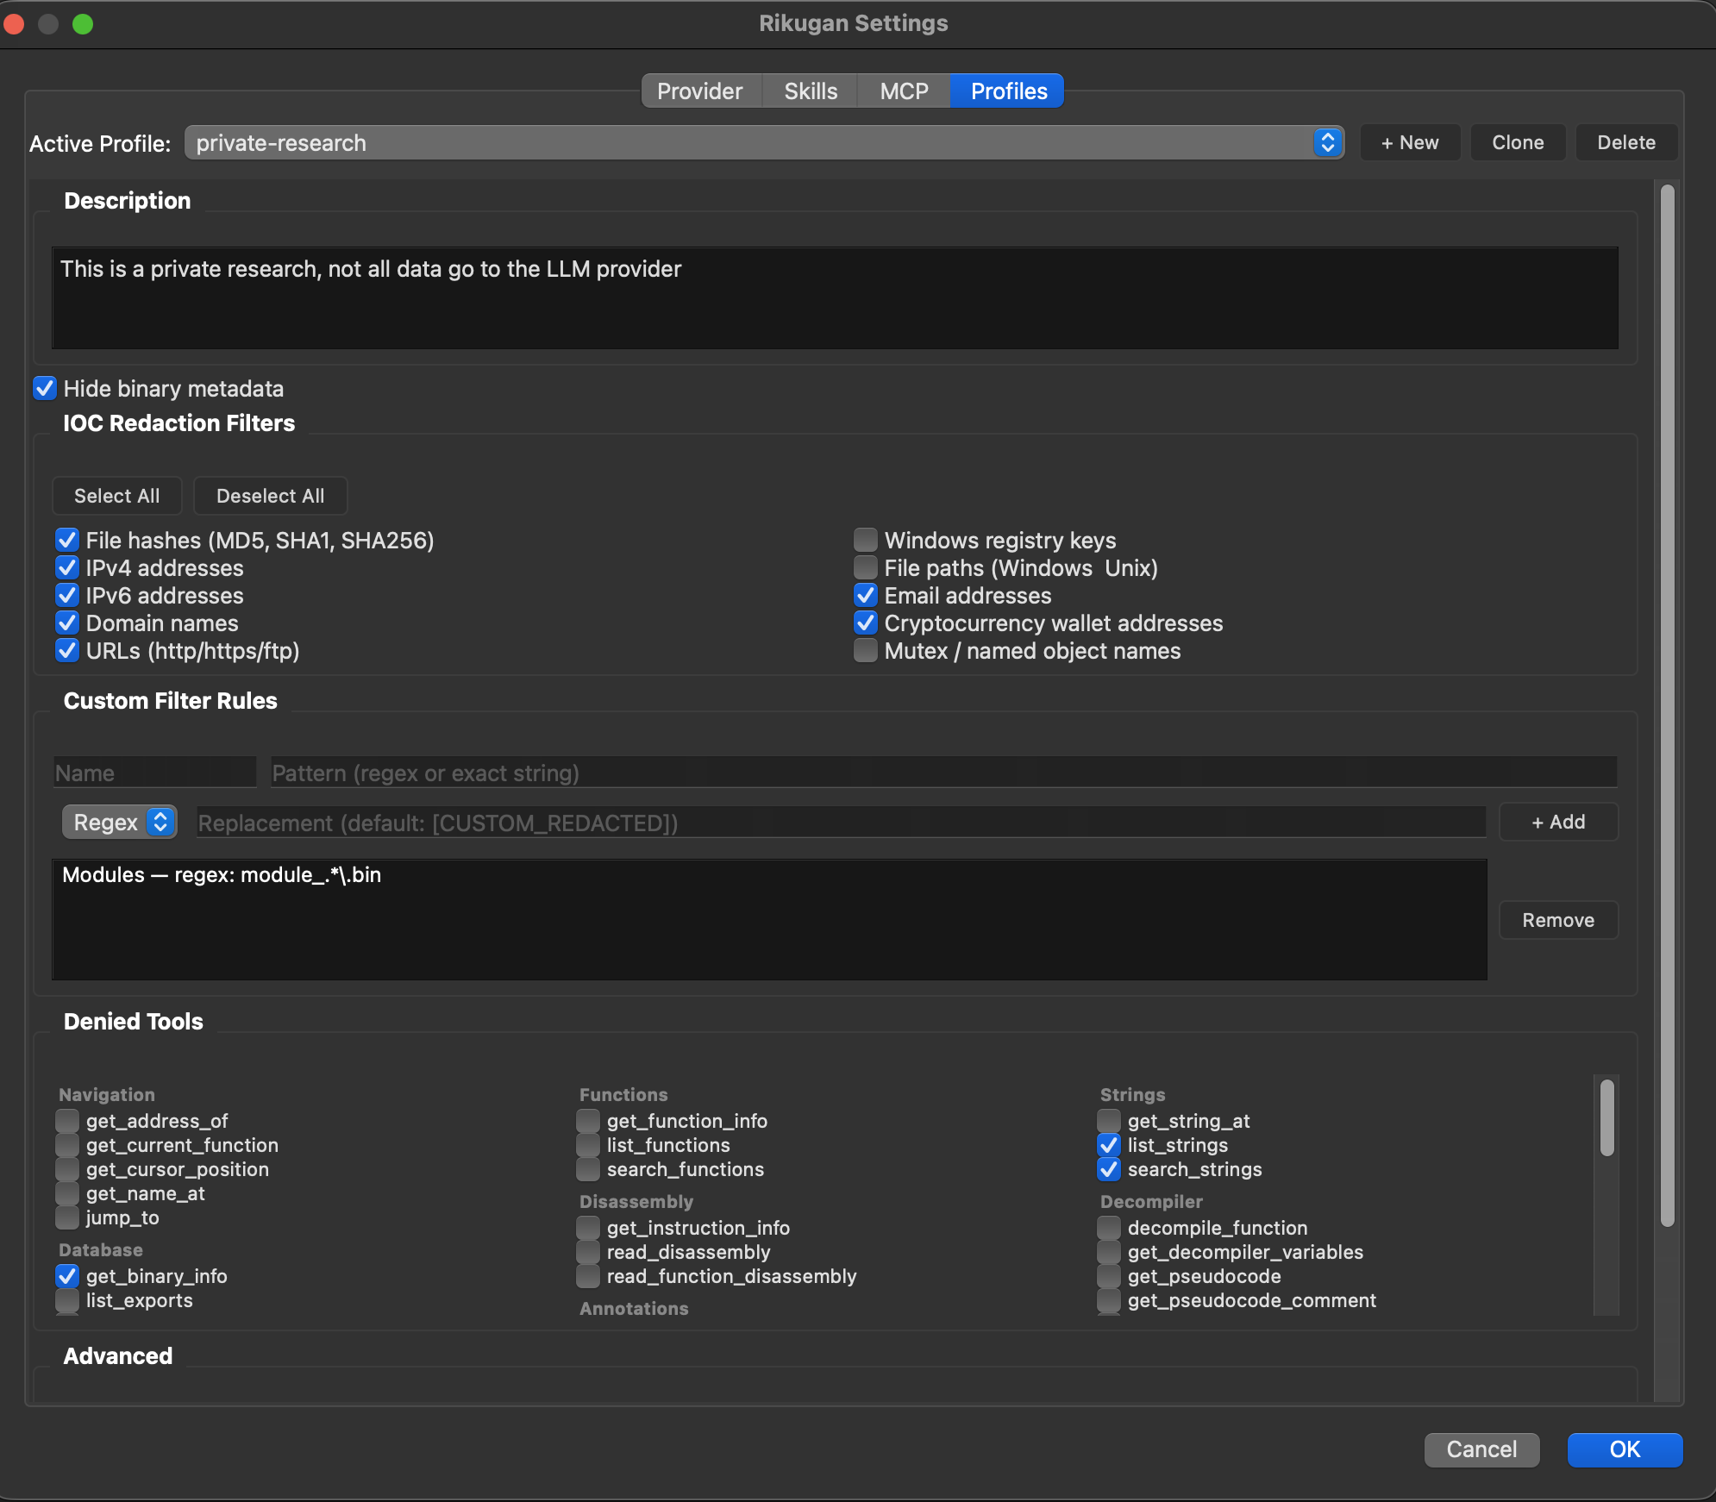
Task: Open the Regex match type dropdown
Action: [x=118, y=822]
